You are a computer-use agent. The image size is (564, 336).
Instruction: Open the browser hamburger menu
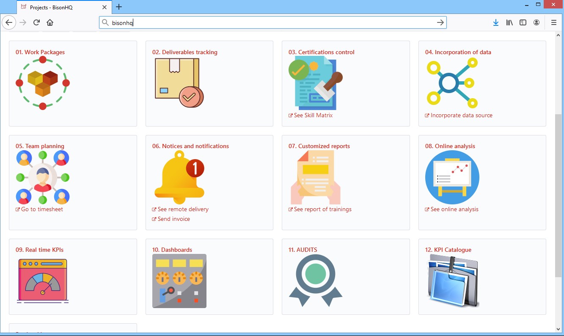coord(553,23)
